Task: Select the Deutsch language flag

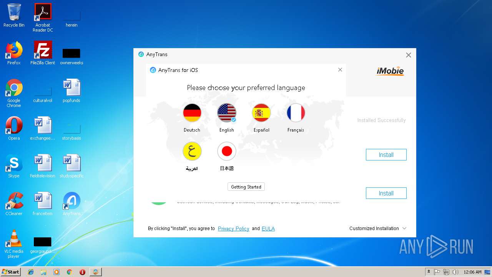Action: pos(192,113)
